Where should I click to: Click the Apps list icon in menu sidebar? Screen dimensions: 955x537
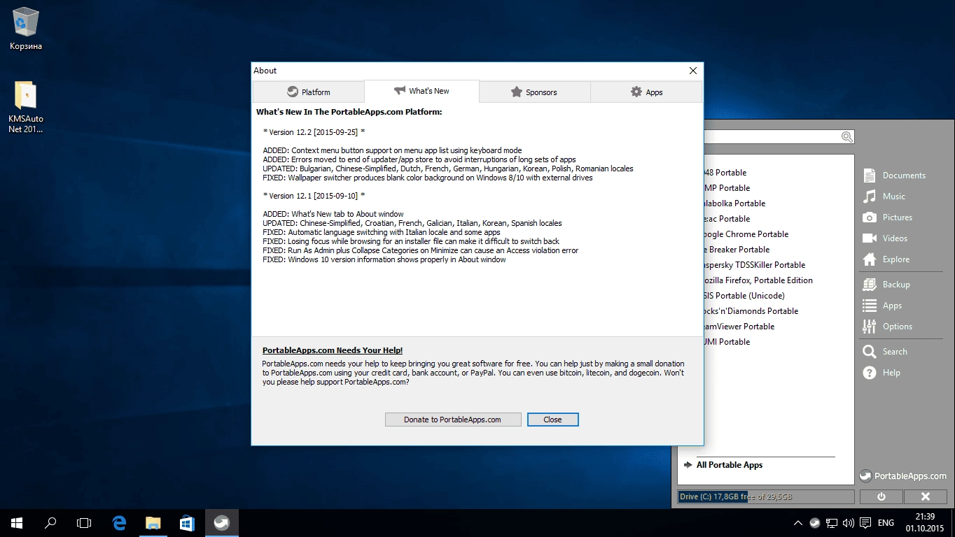pyautogui.click(x=870, y=305)
